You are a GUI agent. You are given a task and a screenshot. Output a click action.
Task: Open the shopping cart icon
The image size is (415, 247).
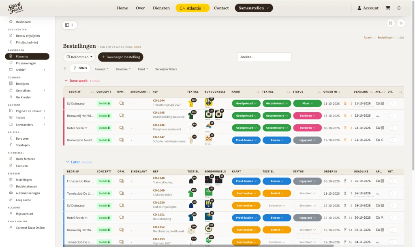click(x=388, y=8)
